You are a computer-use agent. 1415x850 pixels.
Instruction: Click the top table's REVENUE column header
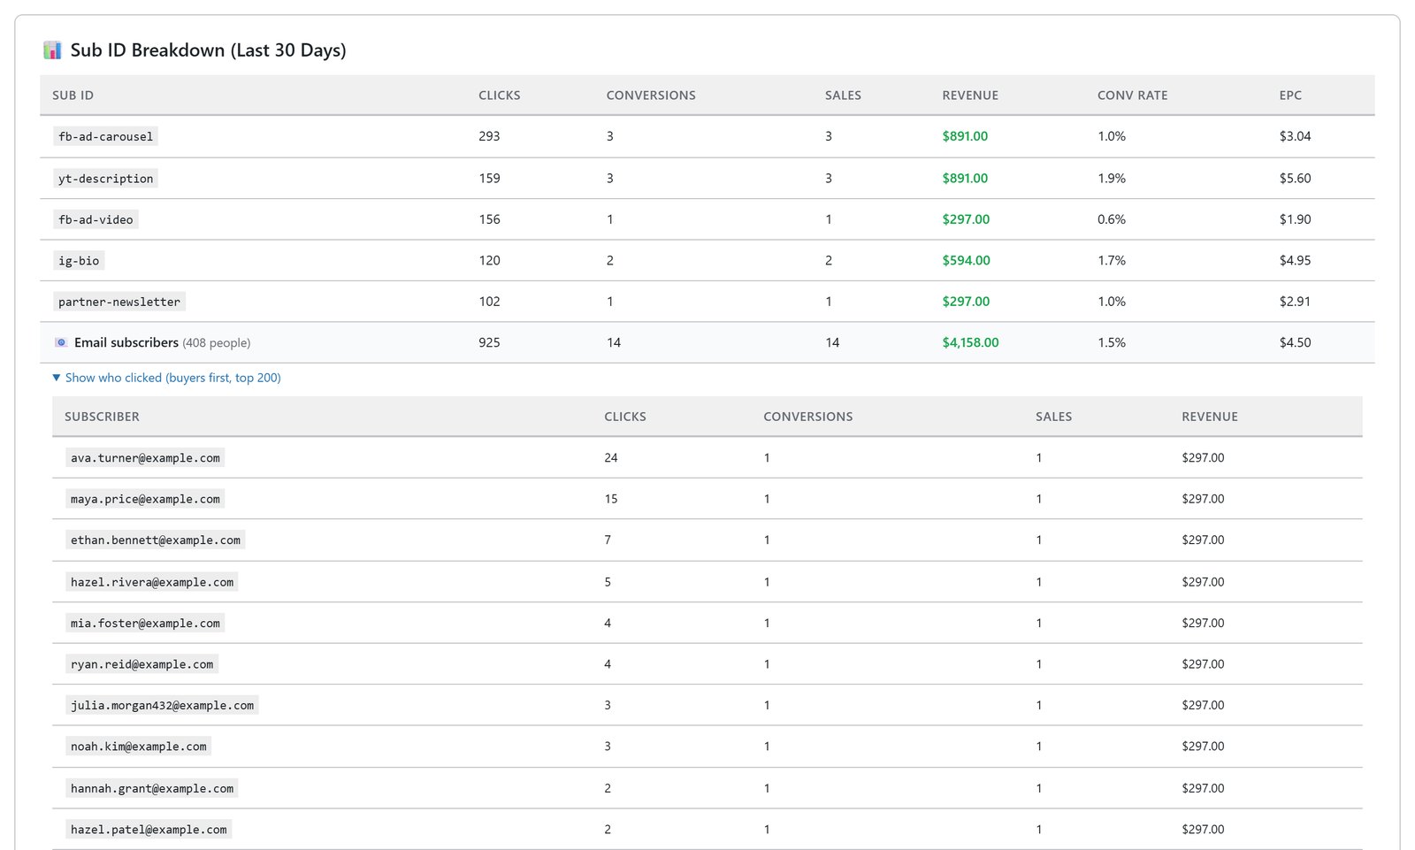pos(970,96)
